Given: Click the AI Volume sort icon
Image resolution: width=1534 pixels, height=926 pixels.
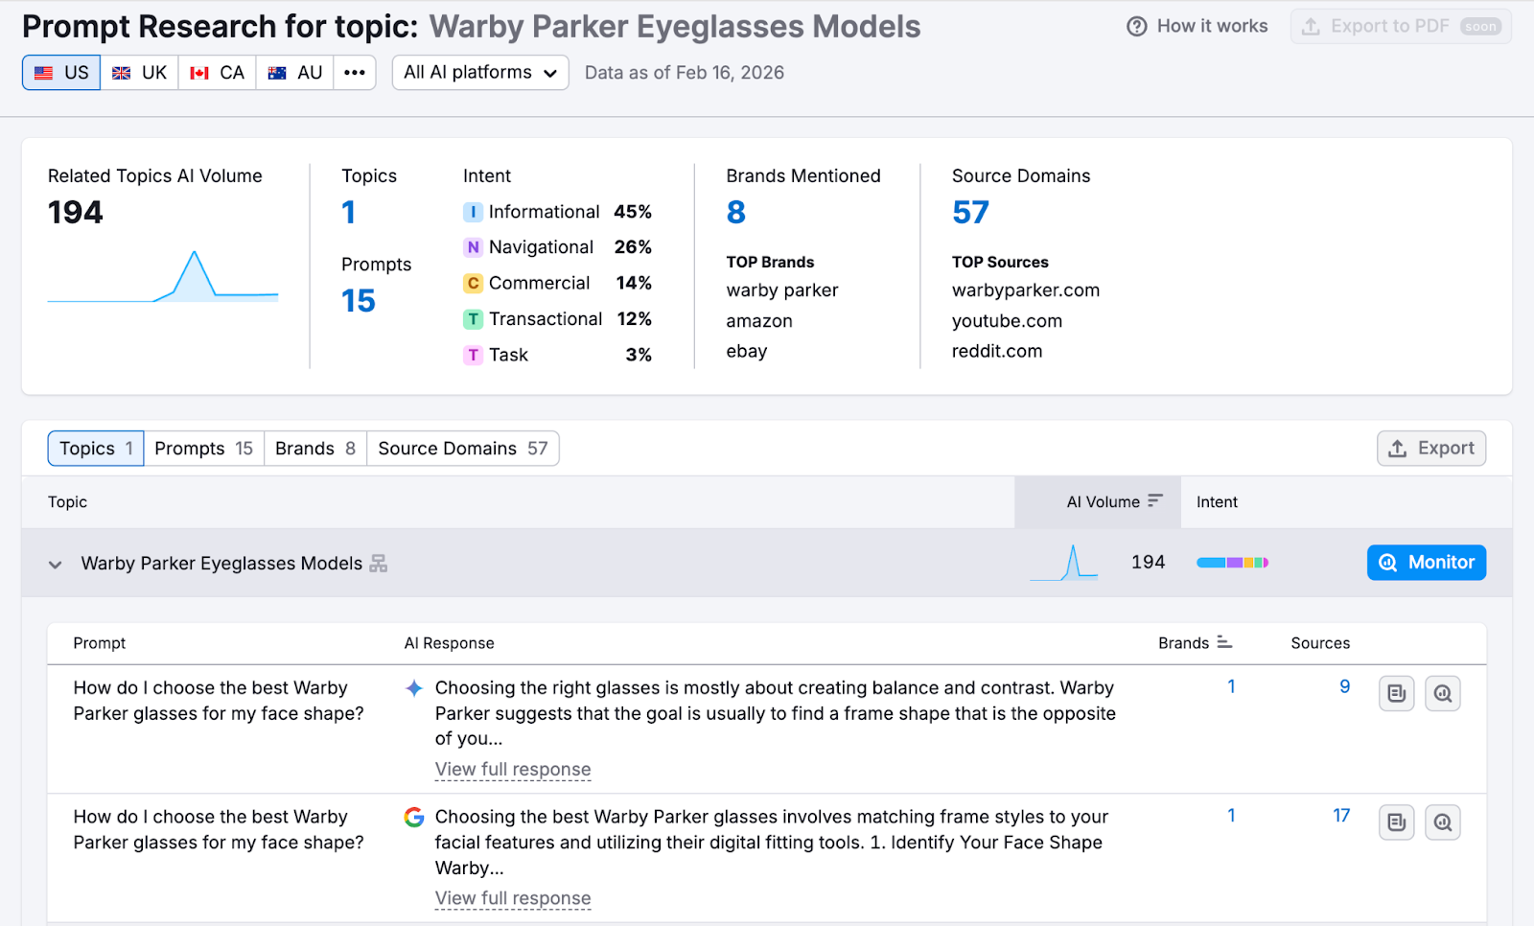Looking at the screenshot, I should tap(1154, 500).
